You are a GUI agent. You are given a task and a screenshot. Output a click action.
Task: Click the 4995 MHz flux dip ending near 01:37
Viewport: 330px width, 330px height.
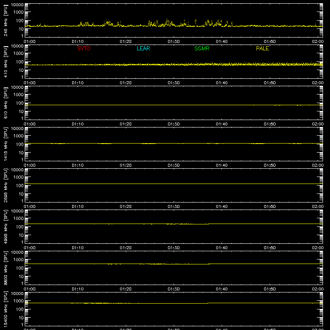pos(200,224)
